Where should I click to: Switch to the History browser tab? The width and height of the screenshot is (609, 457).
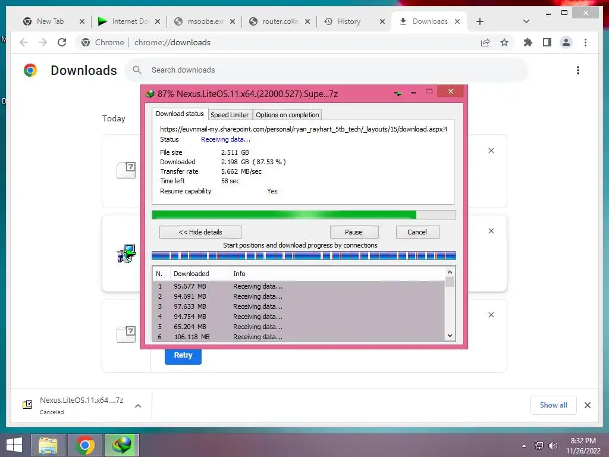point(349,21)
